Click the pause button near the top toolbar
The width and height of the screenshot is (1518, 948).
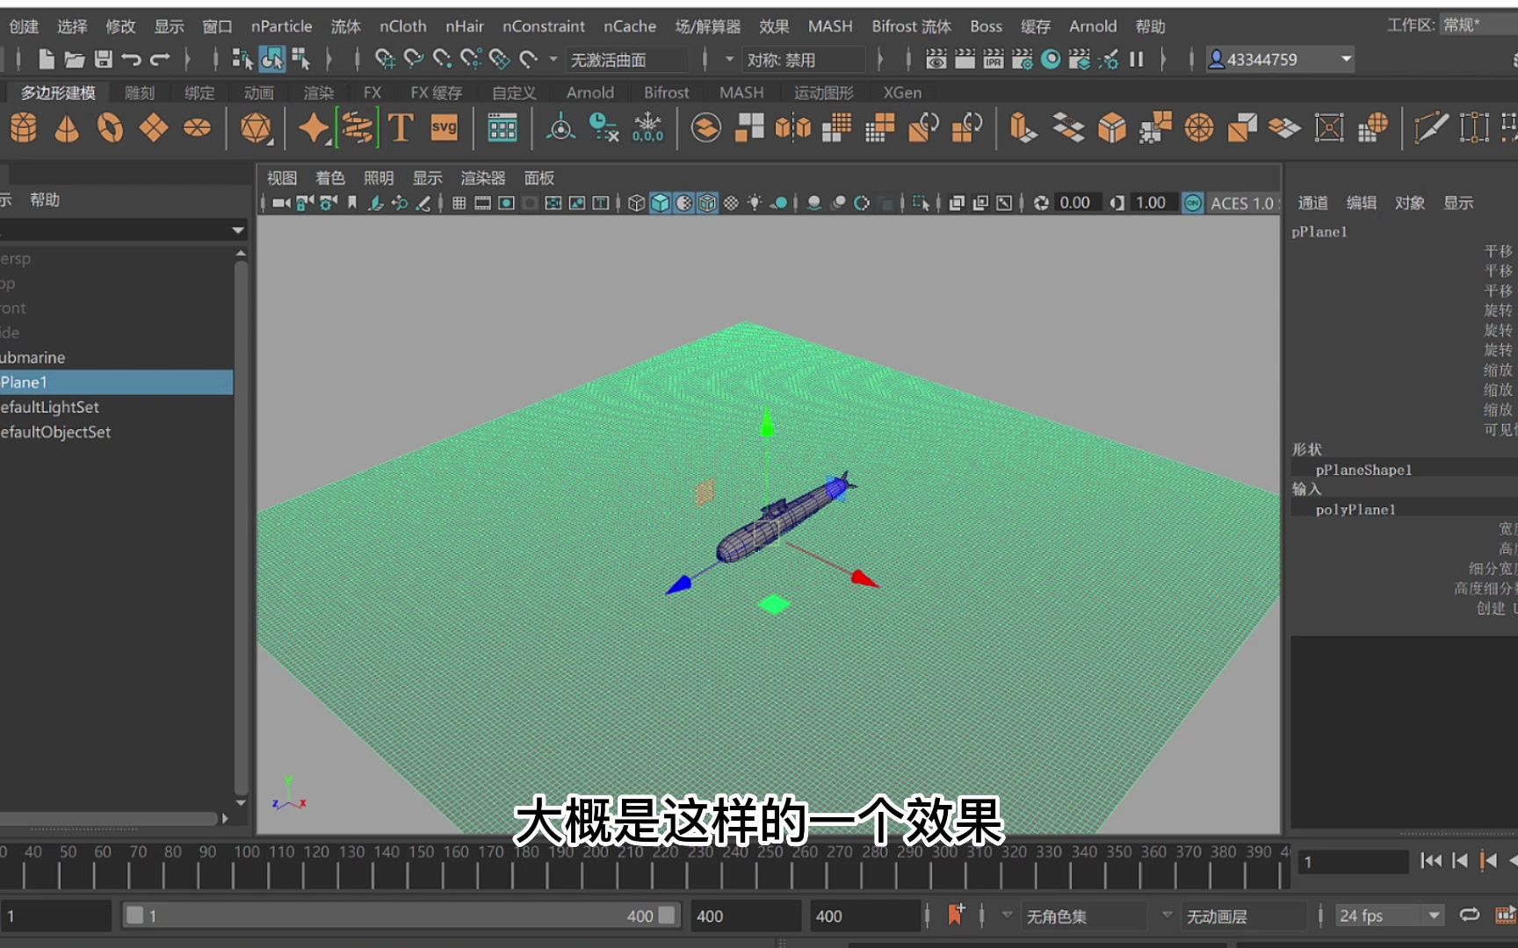click(1136, 59)
